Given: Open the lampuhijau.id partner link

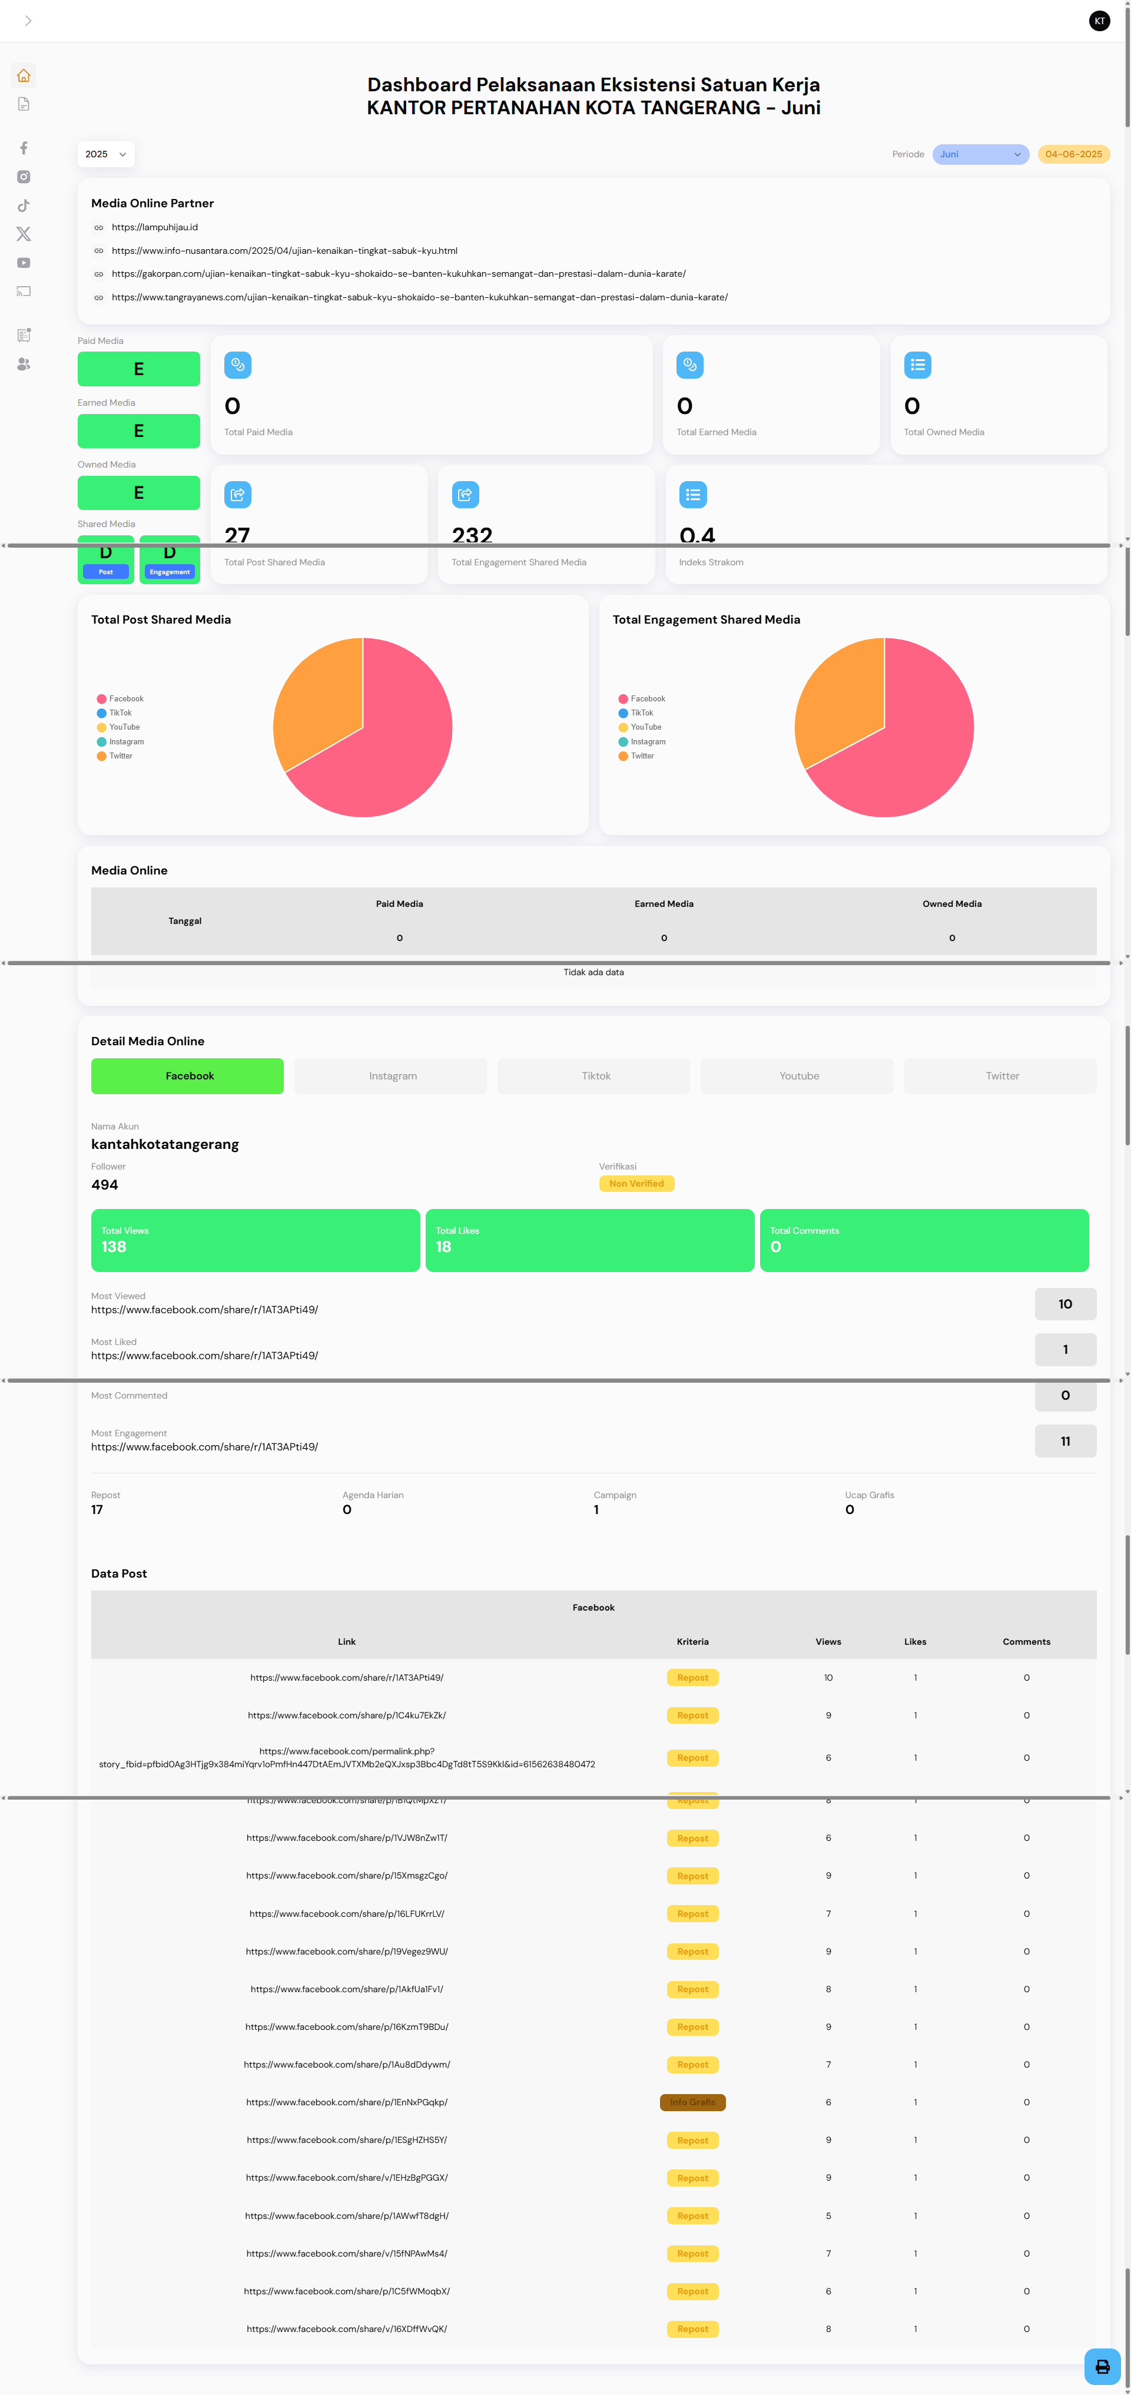Looking at the screenshot, I should click(x=154, y=227).
